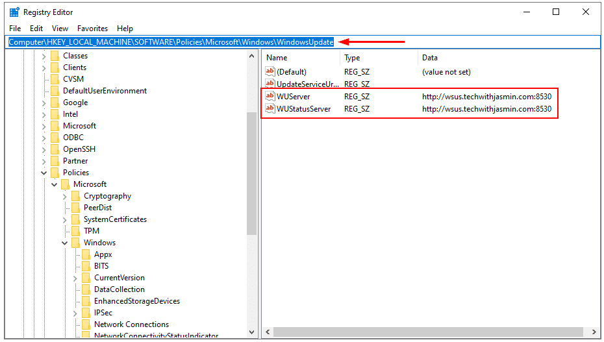The height and width of the screenshot is (342, 604).
Task: Click the Policies folder icon
Action: (55, 173)
